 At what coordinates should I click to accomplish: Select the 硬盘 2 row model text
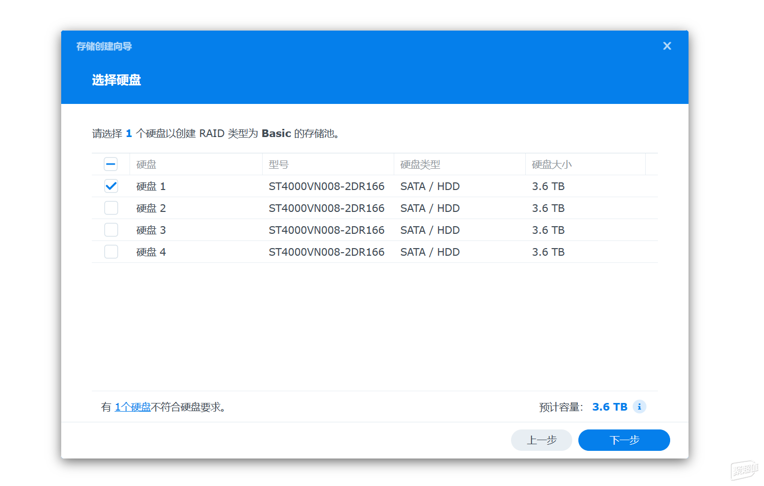pos(326,208)
